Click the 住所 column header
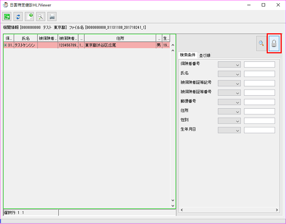Screen dimensions: 286x224 (x=120, y=38)
